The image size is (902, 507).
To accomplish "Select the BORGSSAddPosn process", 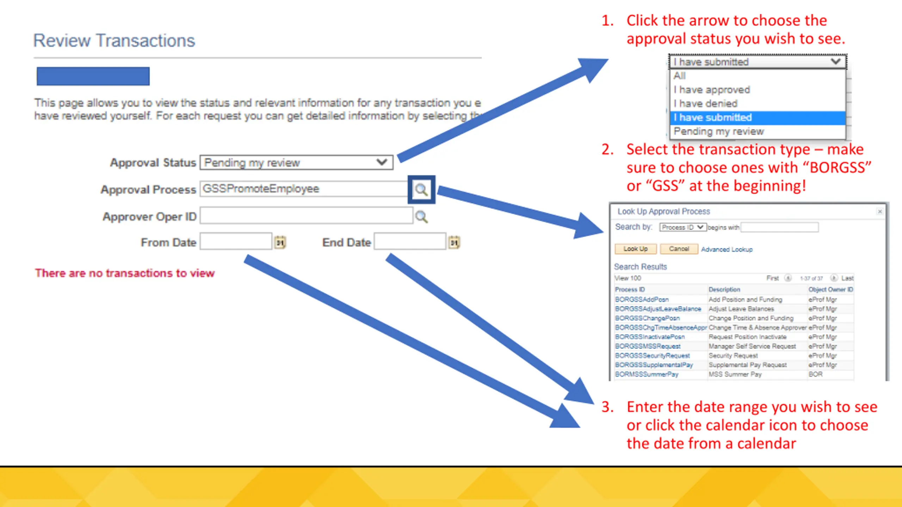I will (x=642, y=300).
